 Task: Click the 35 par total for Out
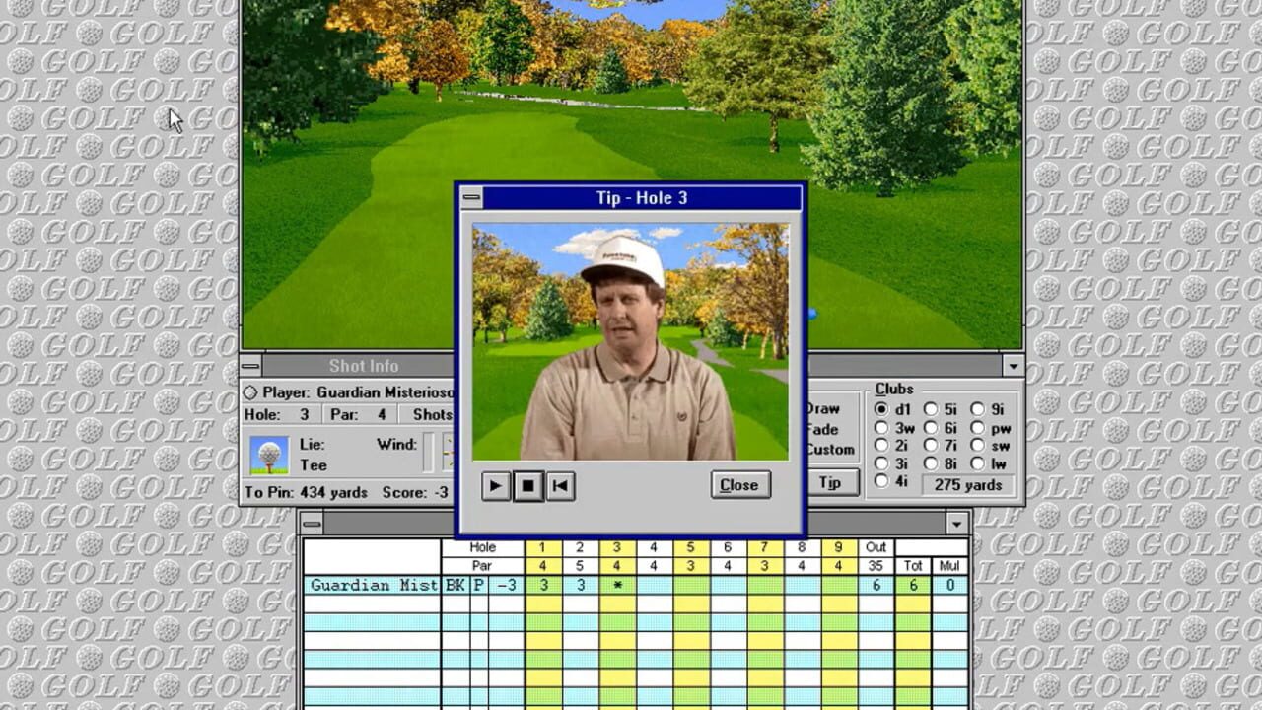tap(876, 566)
